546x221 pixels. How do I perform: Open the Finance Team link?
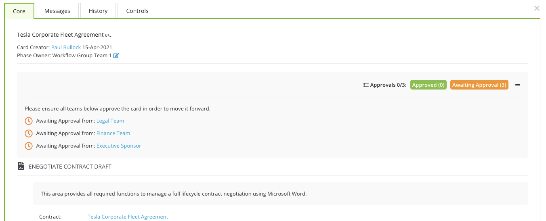[x=113, y=133]
